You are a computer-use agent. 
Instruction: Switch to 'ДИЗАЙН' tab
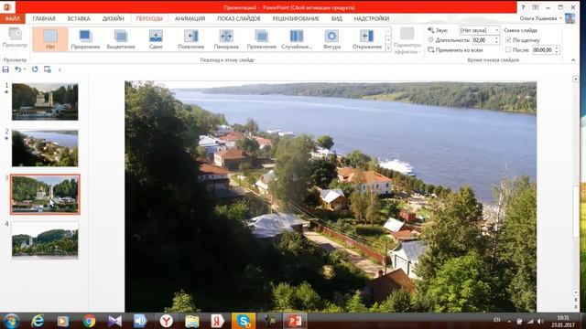click(113, 18)
